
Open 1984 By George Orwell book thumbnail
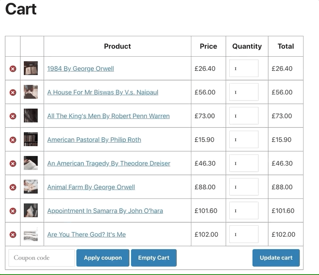tap(31, 68)
